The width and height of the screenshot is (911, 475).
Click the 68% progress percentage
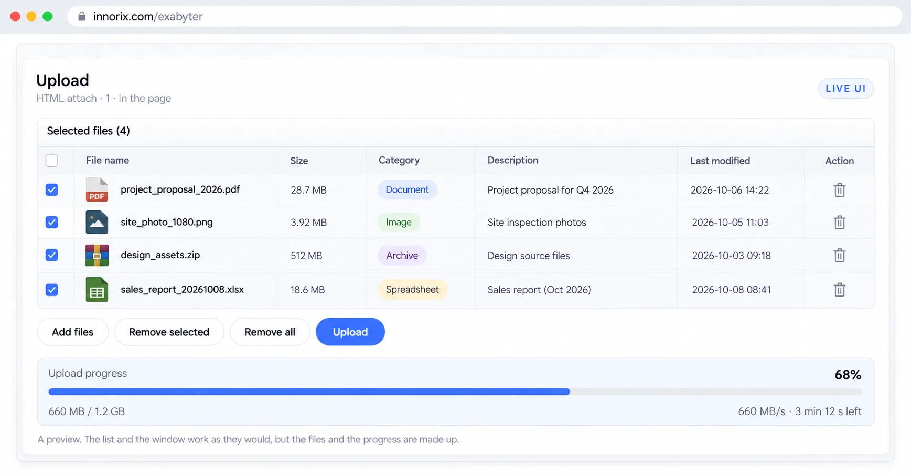848,375
